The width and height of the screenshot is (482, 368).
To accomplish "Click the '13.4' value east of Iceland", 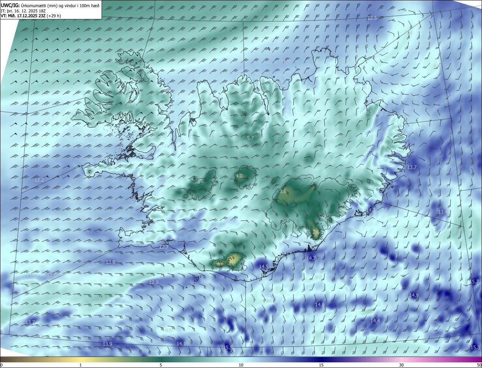I will (442, 212).
